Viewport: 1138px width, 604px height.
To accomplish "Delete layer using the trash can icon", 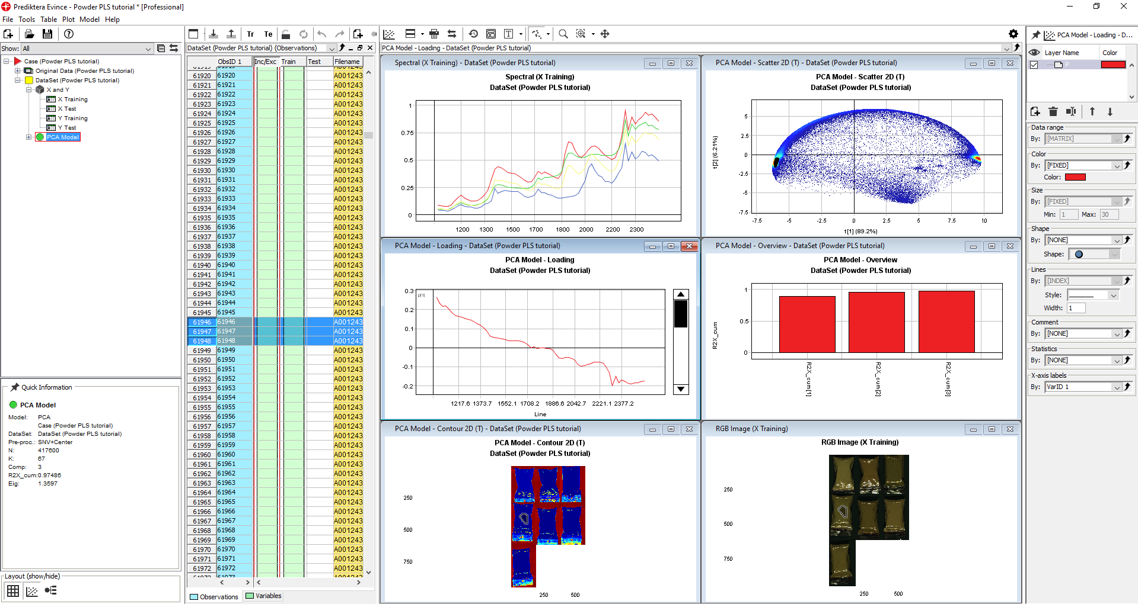I will pyautogui.click(x=1053, y=111).
